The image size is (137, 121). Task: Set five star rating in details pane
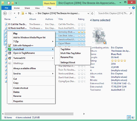[125, 60]
